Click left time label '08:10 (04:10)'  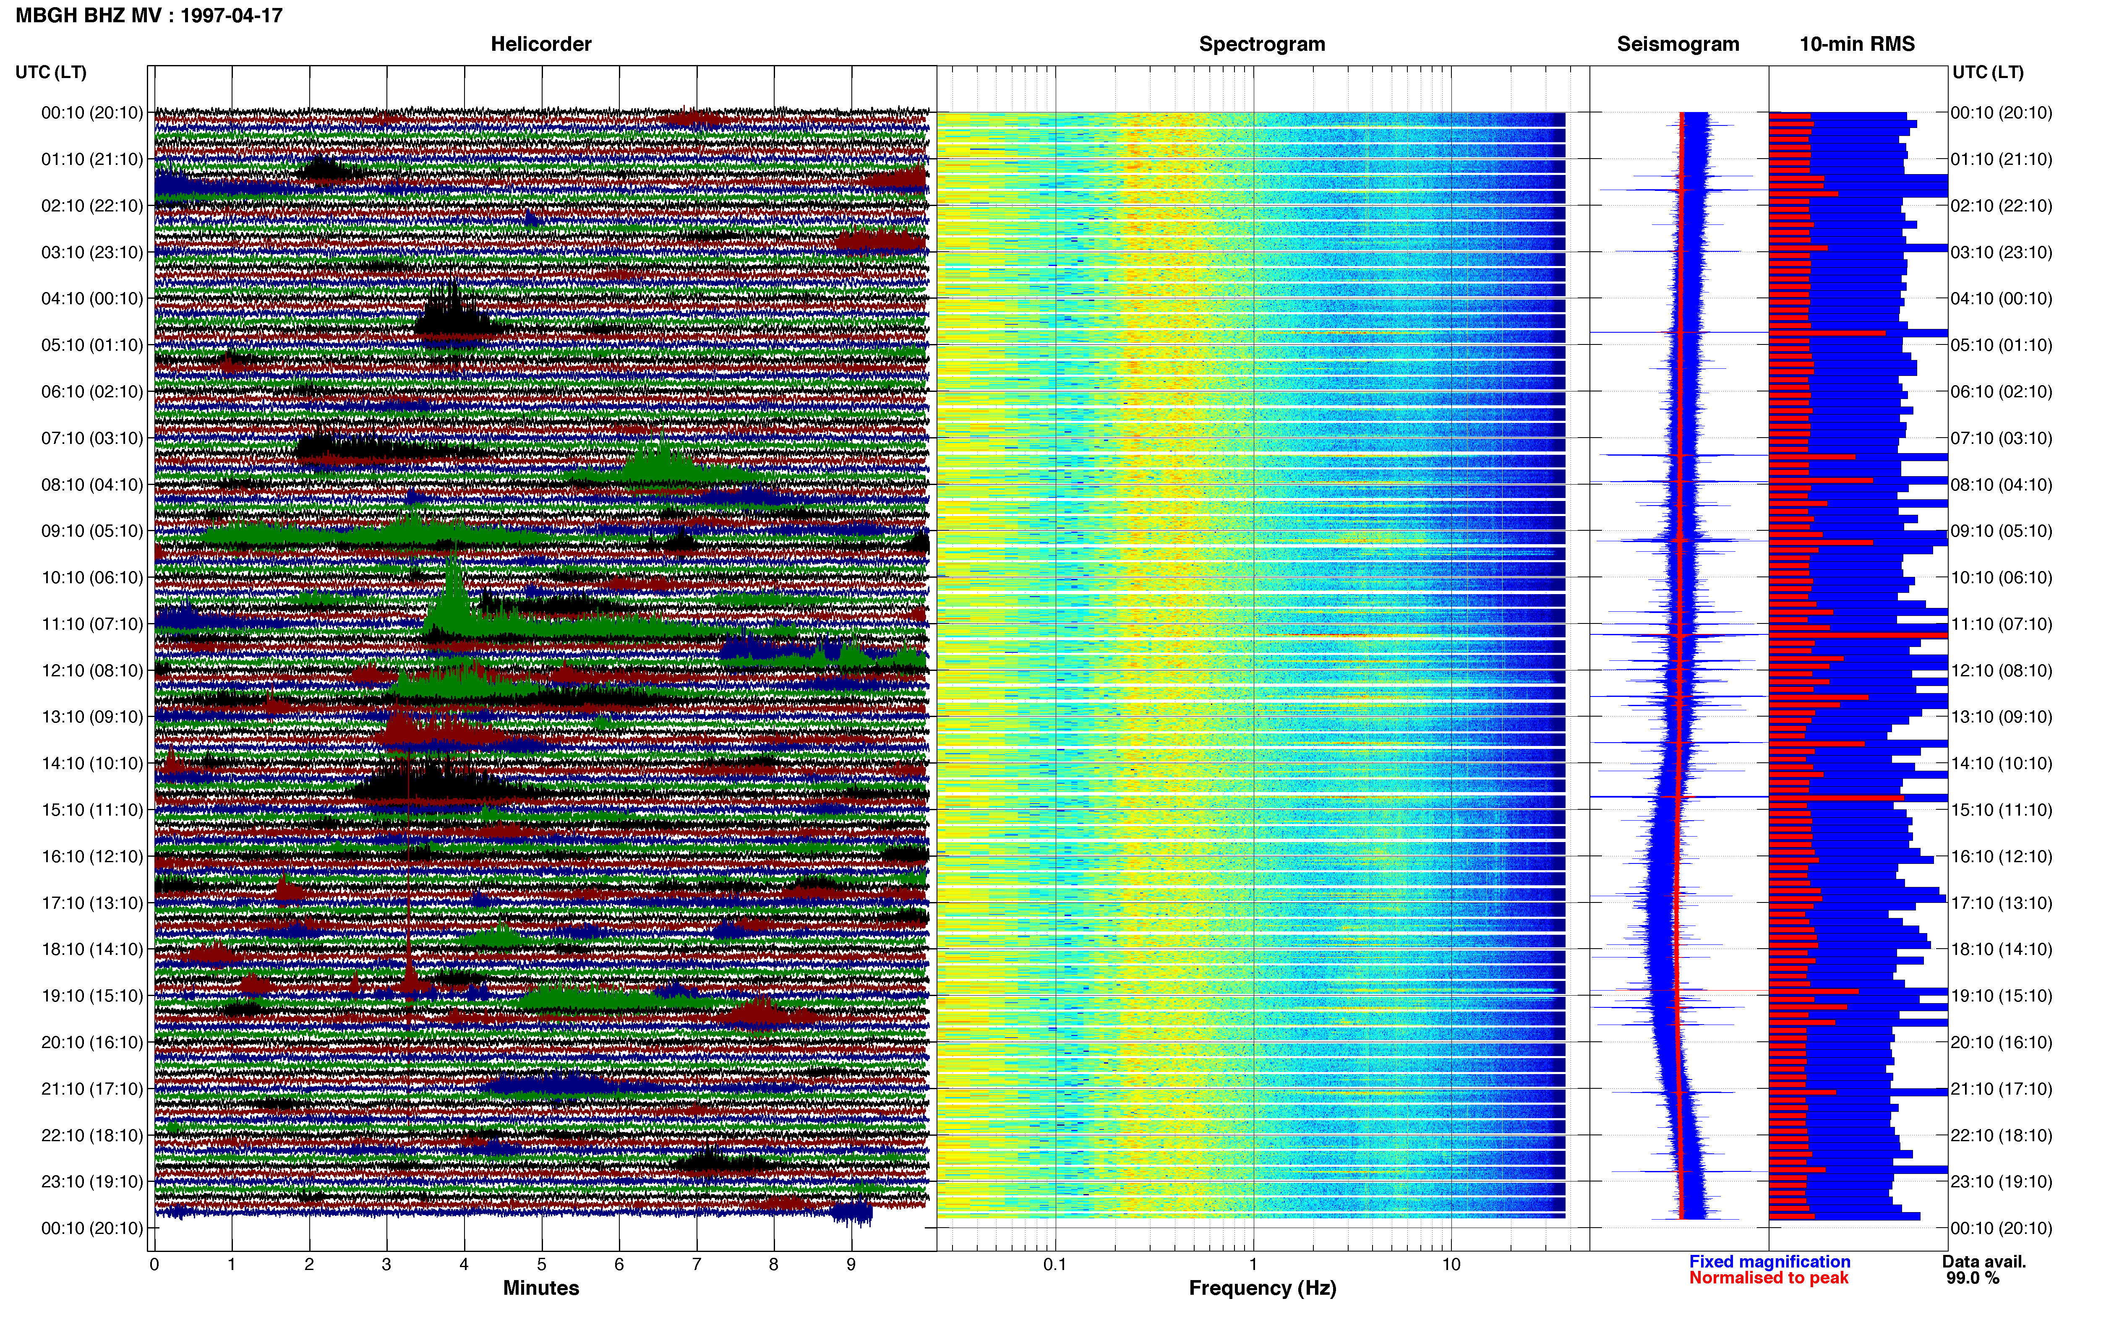click(x=92, y=484)
